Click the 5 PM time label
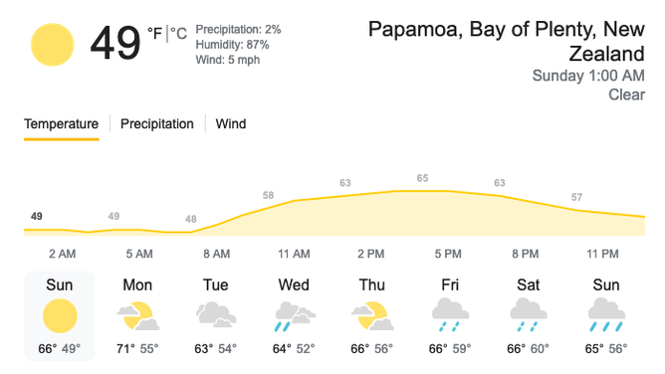This screenshot has width=665, height=374. [x=448, y=254]
